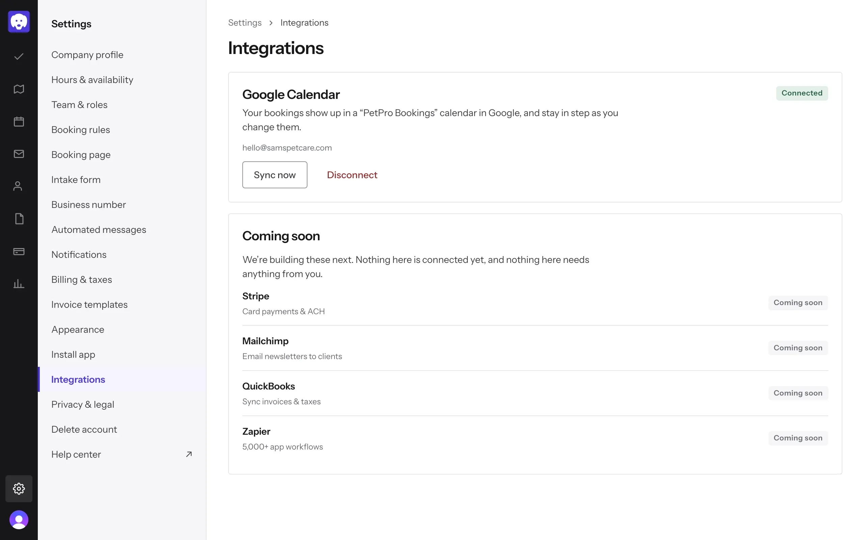Open the calendar icon in the left rail
Screen dimensions: 864x540
19,122
